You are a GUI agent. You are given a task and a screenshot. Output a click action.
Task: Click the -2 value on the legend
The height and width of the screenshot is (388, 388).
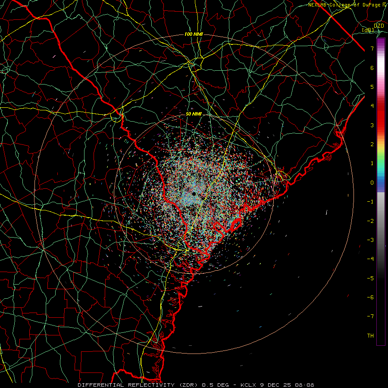tap(370, 221)
